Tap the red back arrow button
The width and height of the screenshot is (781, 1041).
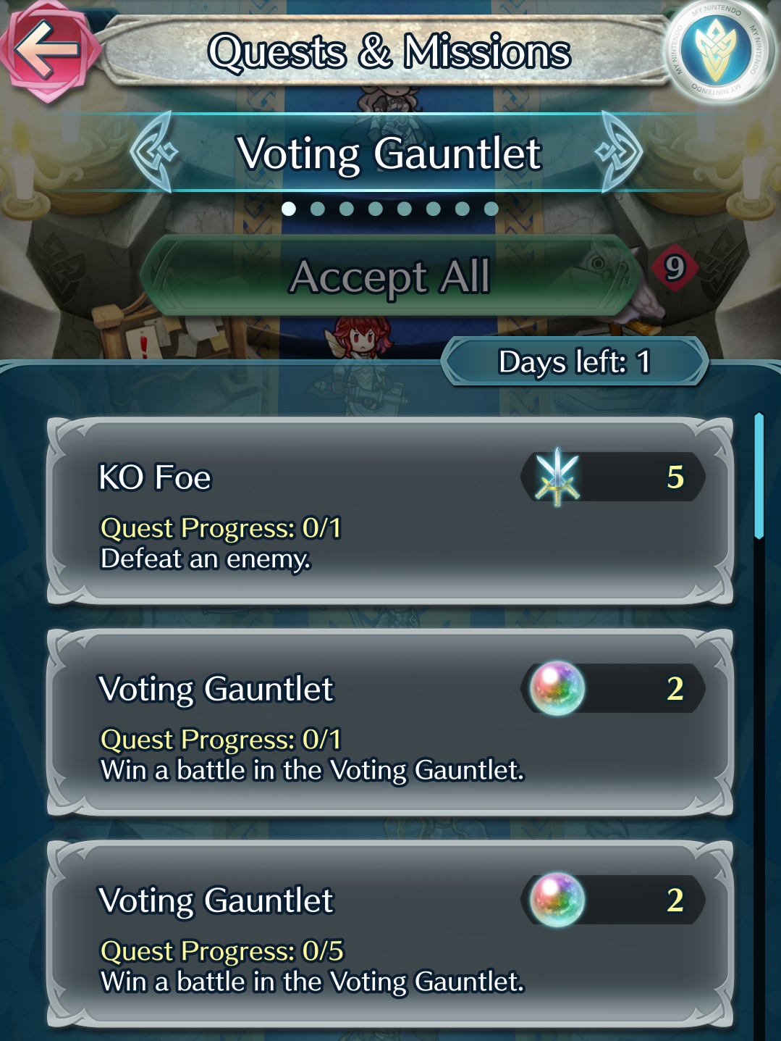point(48,49)
